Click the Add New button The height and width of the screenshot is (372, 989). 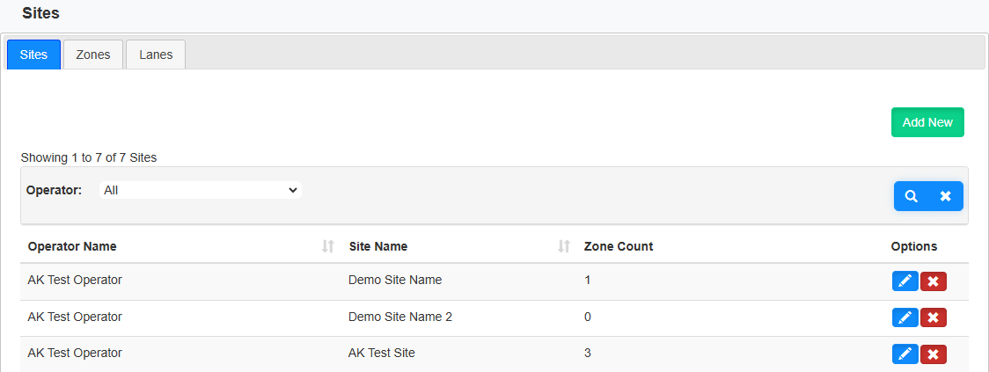[x=927, y=122]
